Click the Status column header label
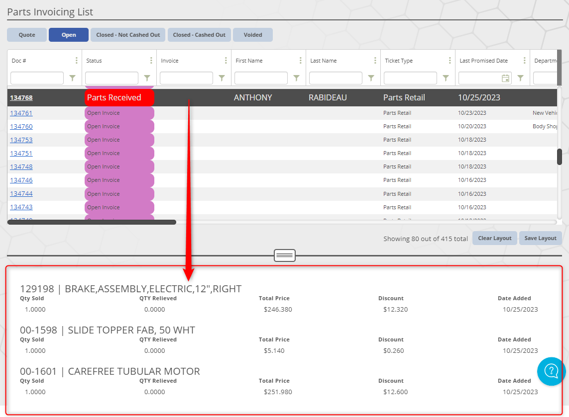569x417 pixels. click(94, 61)
